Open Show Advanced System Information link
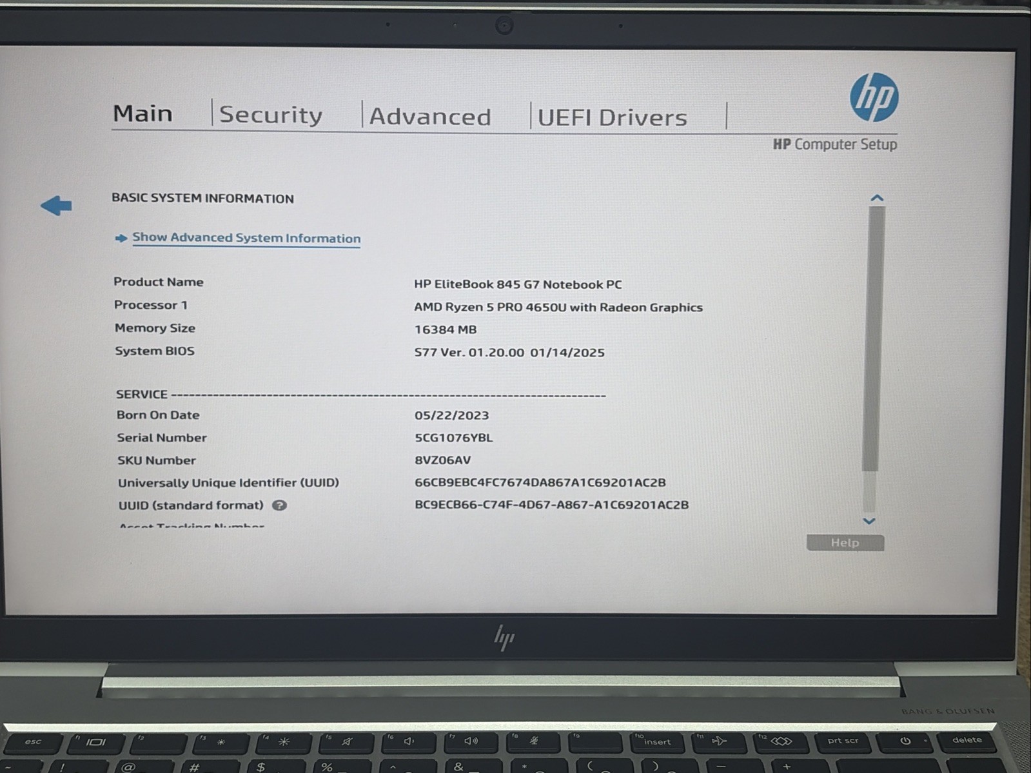Viewport: 1031px width, 773px height. pyautogui.click(x=246, y=238)
